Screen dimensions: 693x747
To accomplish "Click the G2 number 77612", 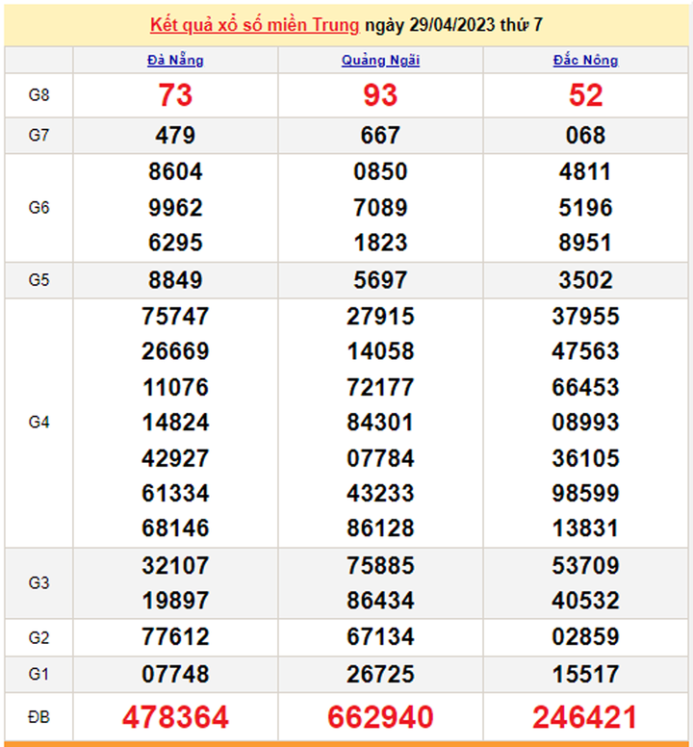I will pos(175,636).
